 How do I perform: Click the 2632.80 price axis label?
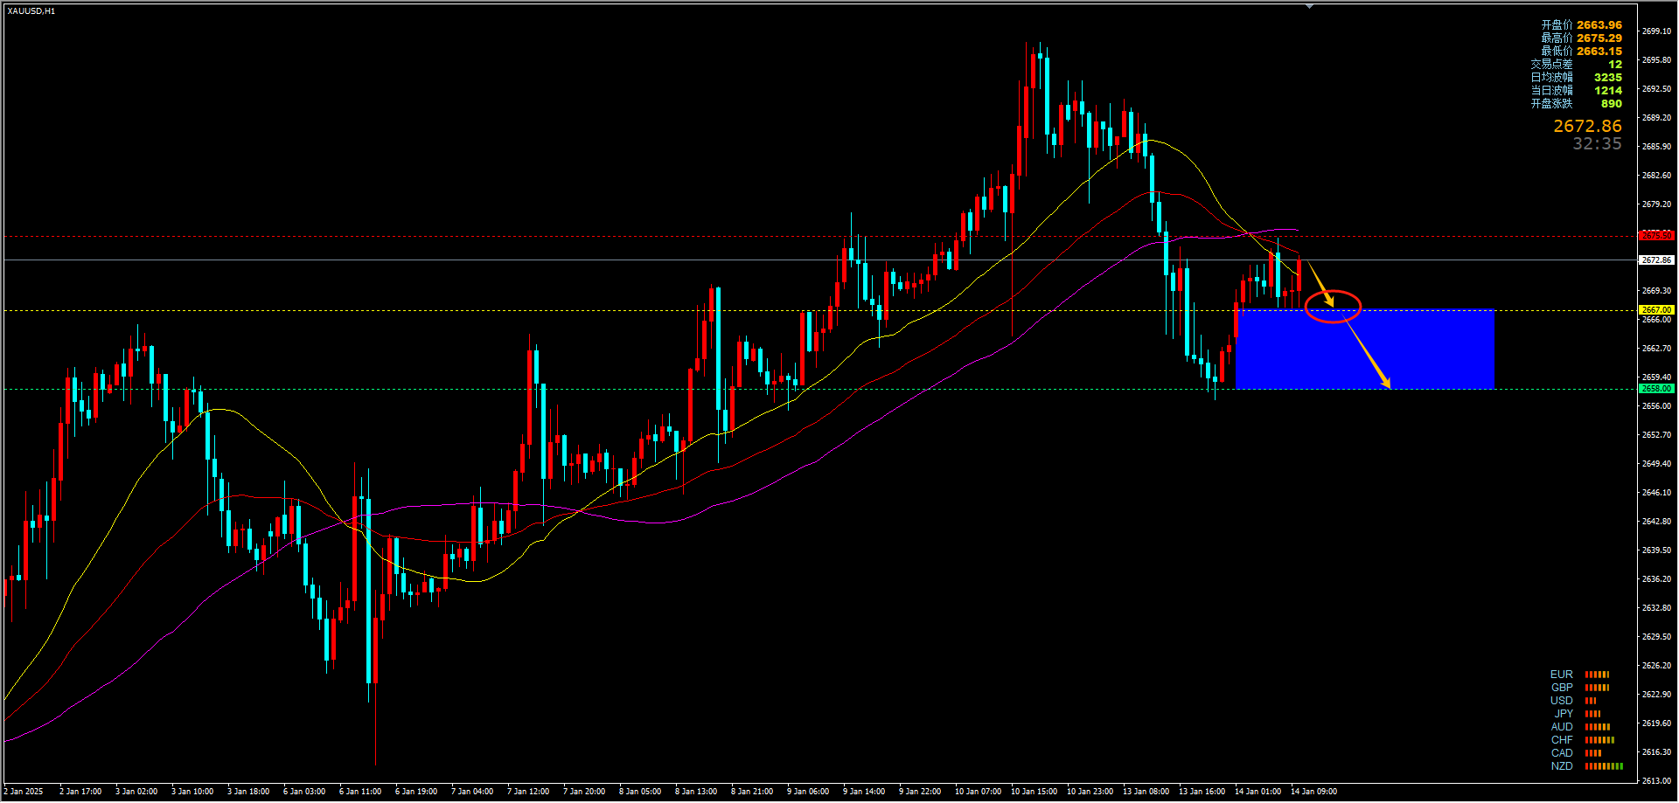(x=1656, y=608)
